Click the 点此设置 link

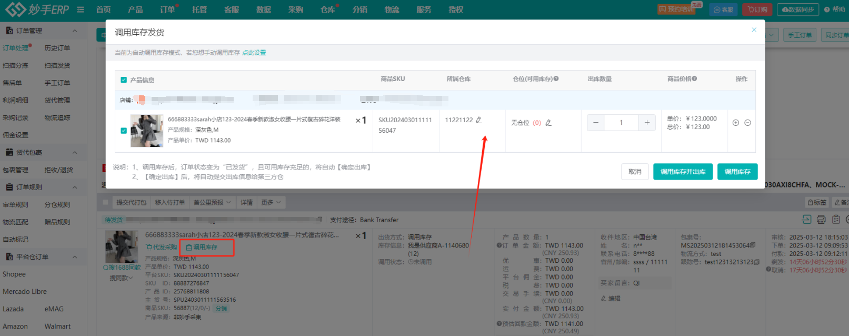(x=254, y=53)
